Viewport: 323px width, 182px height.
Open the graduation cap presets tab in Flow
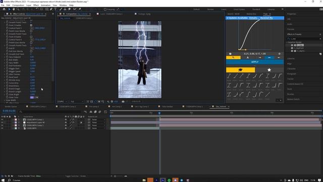240,70
